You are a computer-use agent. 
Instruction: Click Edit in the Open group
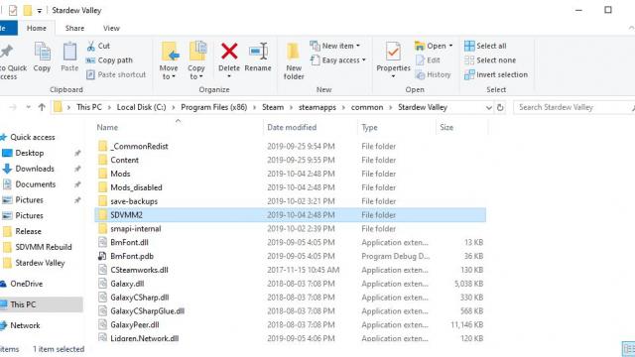click(x=428, y=60)
